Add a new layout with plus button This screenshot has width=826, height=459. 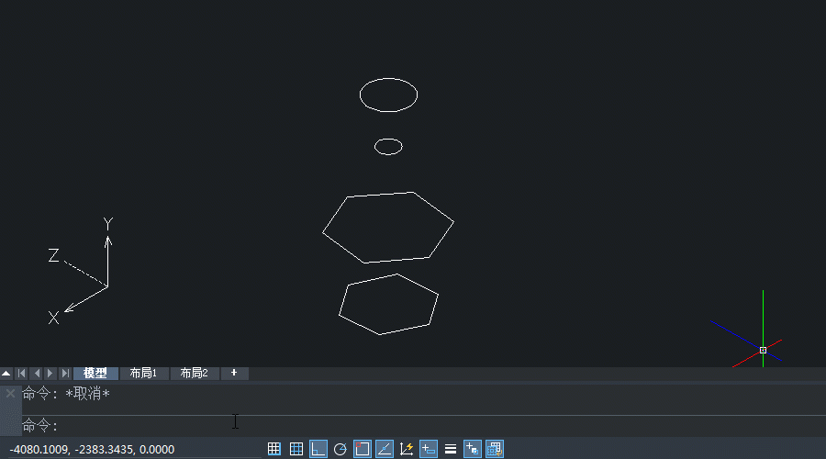tap(234, 373)
